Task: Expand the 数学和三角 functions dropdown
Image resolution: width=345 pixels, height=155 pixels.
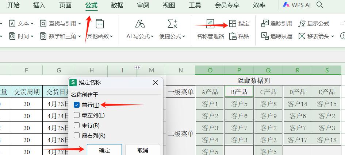Action: click(x=80, y=36)
